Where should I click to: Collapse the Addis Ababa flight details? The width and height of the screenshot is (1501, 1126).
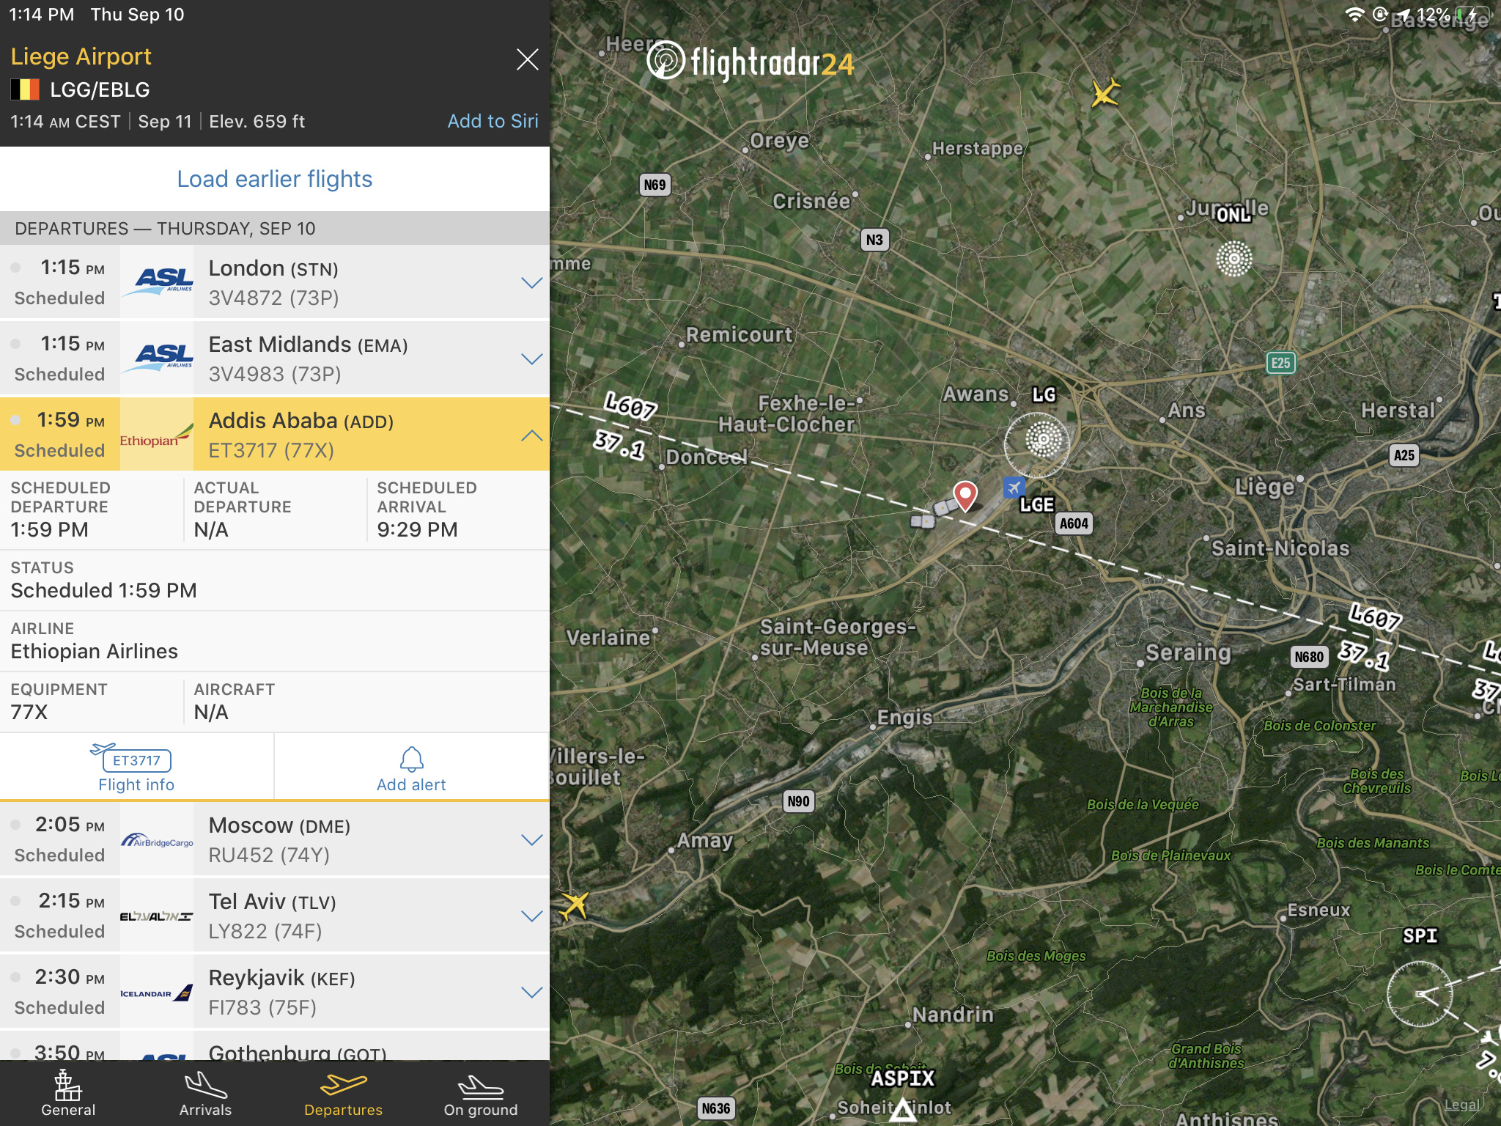[531, 435]
